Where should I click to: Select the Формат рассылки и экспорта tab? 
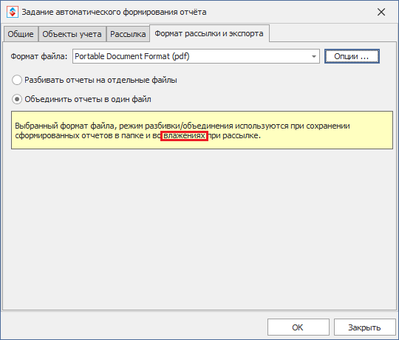[x=209, y=33]
